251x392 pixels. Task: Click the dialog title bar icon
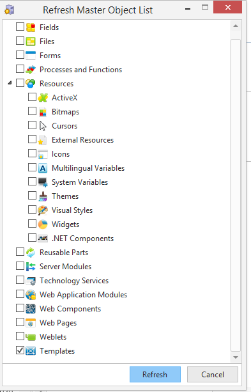[9, 10]
